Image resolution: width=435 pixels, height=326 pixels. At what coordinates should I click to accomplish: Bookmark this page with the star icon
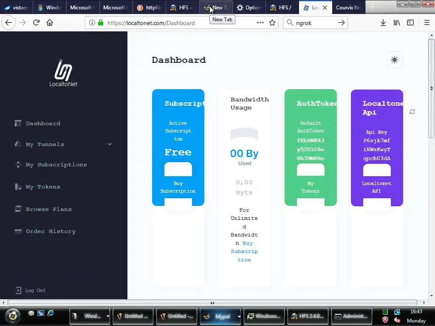click(272, 23)
